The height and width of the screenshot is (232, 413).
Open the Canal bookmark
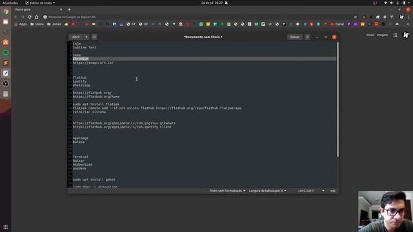[337, 24]
